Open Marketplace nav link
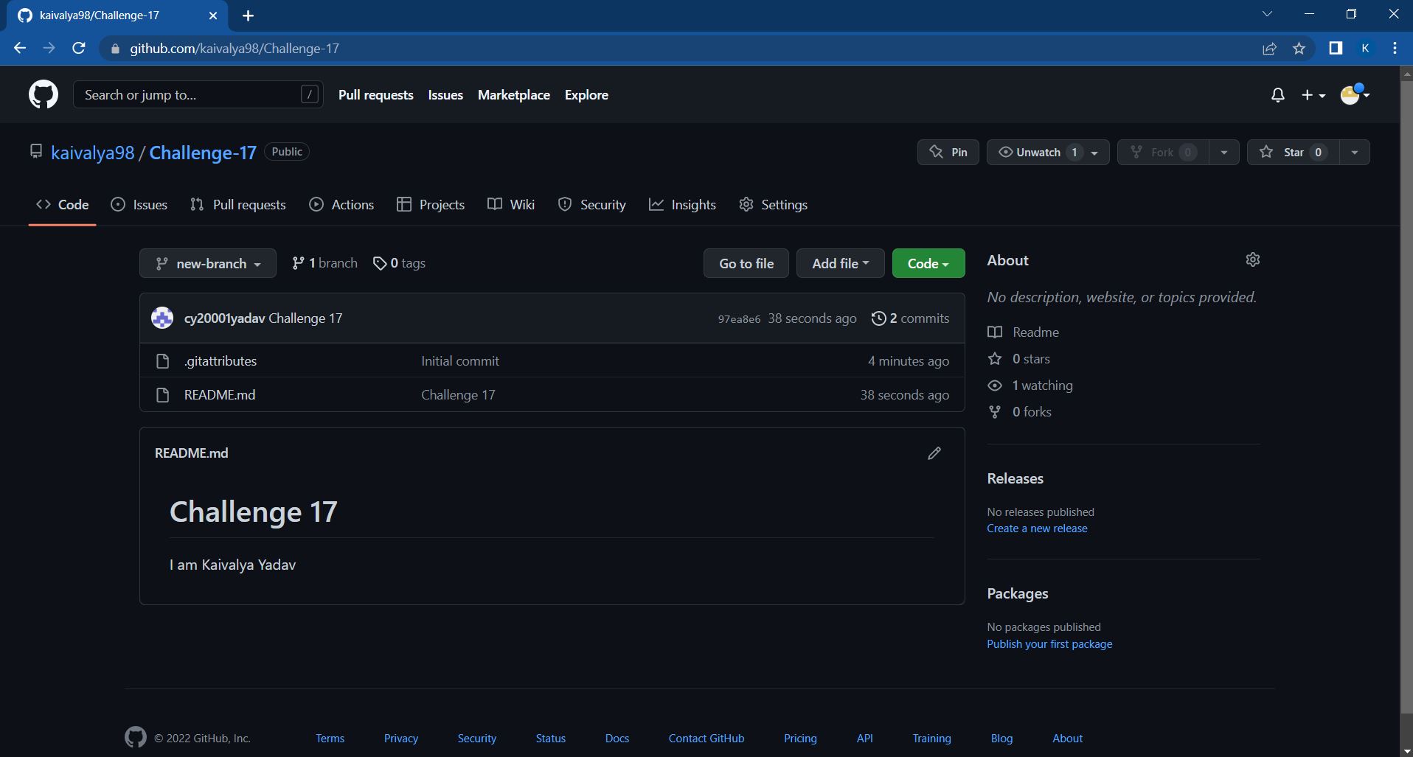The height and width of the screenshot is (757, 1413). [x=514, y=95]
